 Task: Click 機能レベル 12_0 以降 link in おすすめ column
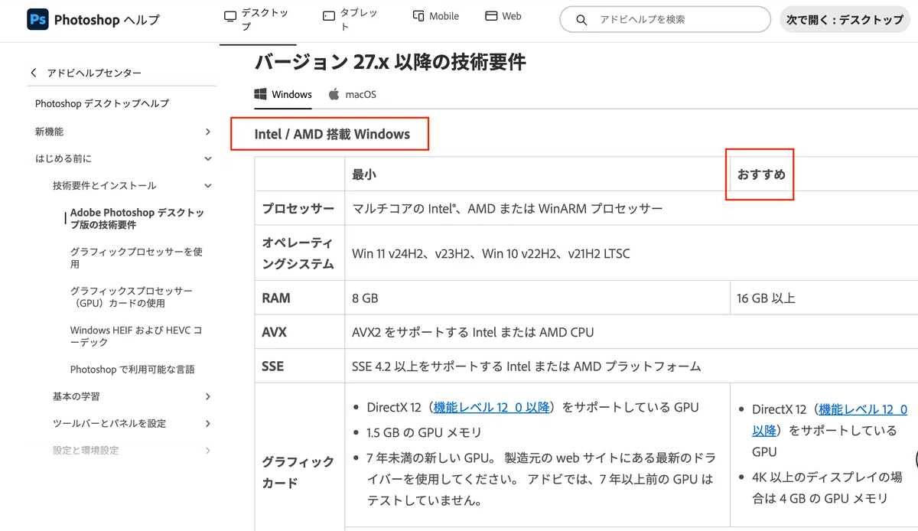830,419
